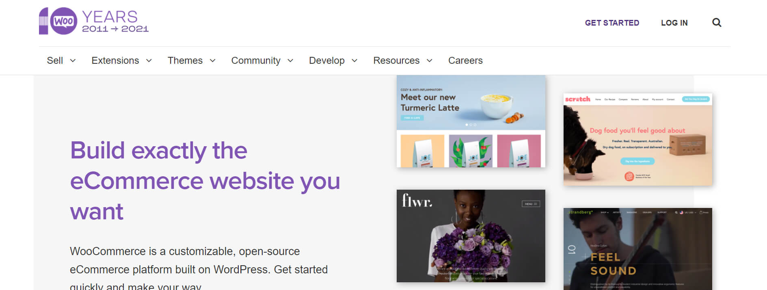Open the Extensions menu item
The image size is (767, 290).
tap(115, 61)
